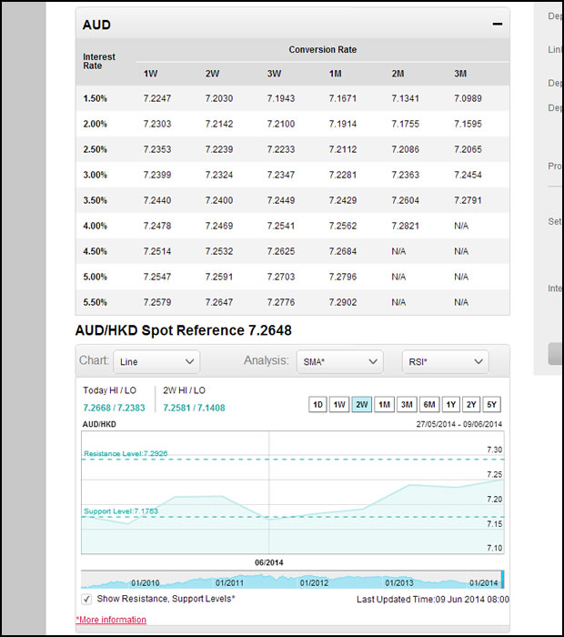Click the 5.00% 3W rate 7.2703
Screen dimensions: 564x637
[281, 277]
